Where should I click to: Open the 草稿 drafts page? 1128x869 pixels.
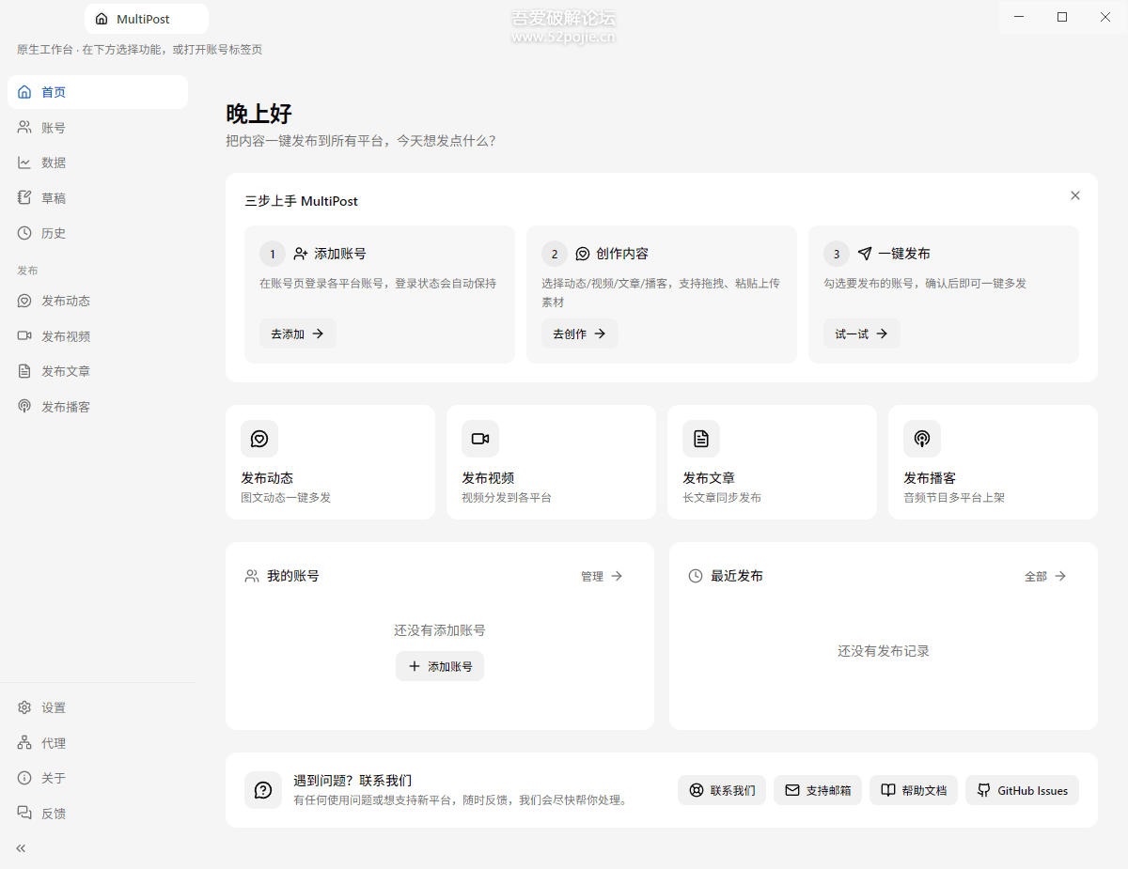pos(98,198)
